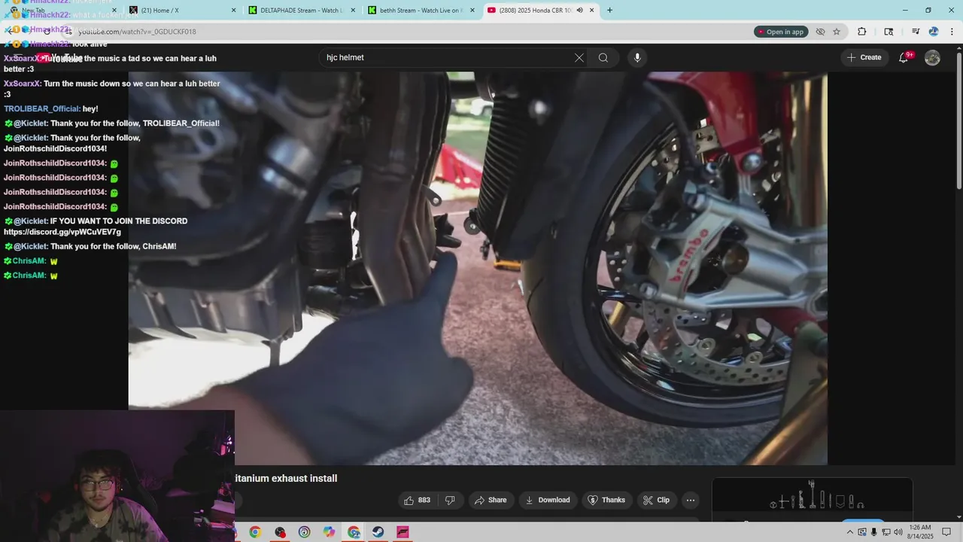Viewport: 963px width, 542px height.
Task: Like the video with 883 likes
Action: 417,500
